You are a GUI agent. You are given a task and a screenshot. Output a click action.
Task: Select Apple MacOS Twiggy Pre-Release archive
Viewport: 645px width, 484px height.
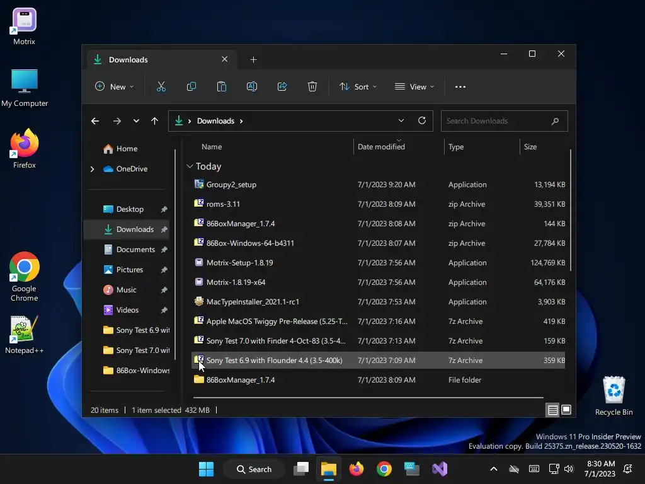(378, 321)
